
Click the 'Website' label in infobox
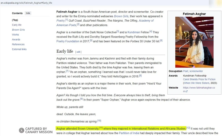(173, 88)
